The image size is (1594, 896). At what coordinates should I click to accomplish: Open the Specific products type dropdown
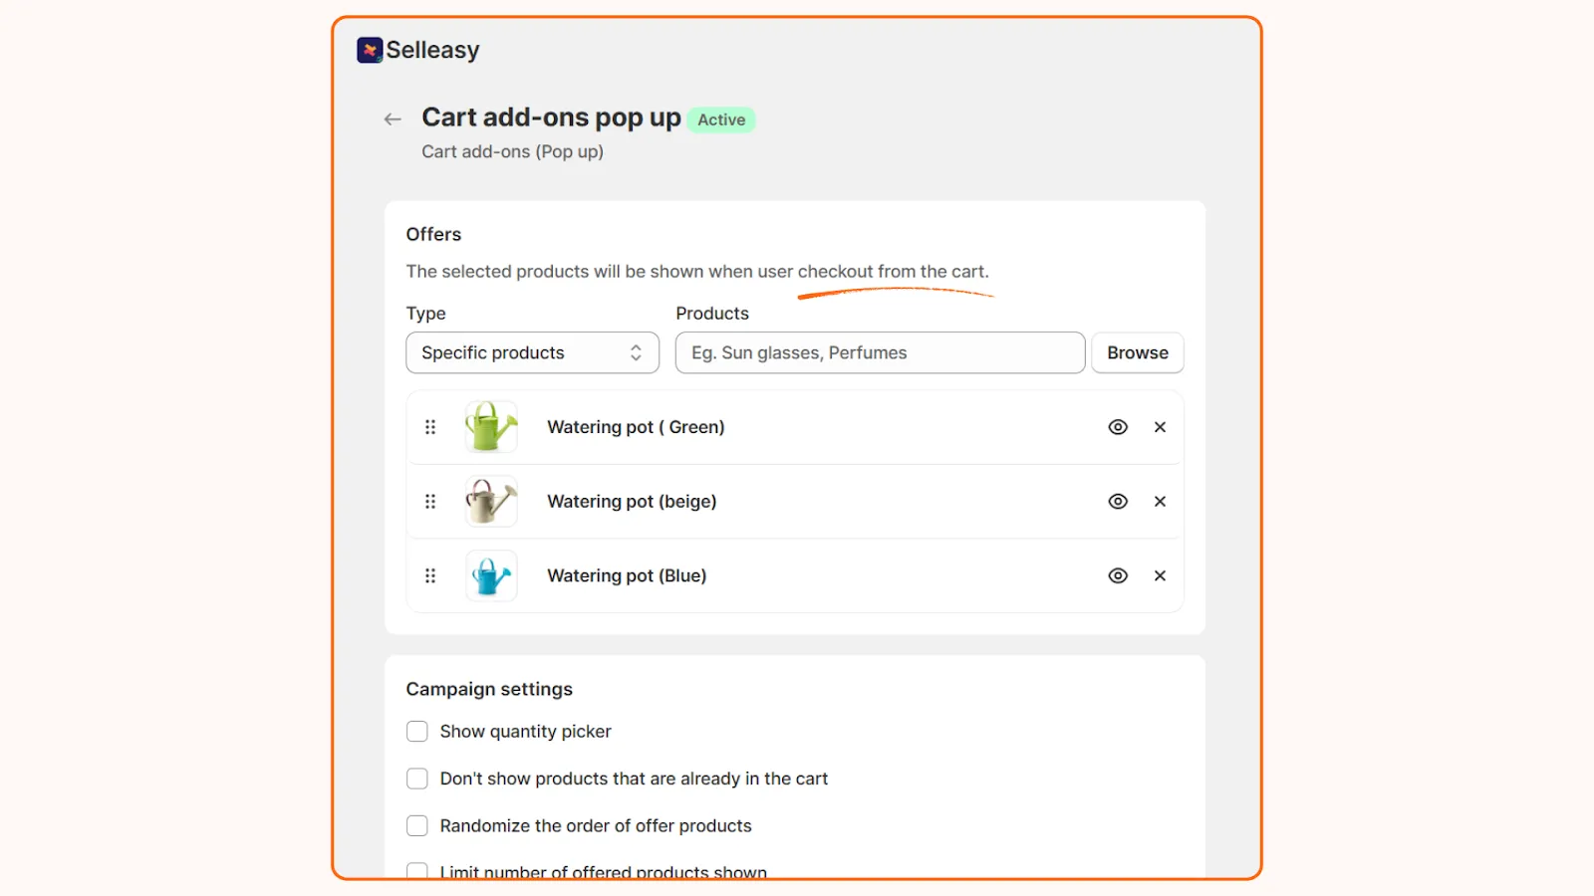coord(532,352)
